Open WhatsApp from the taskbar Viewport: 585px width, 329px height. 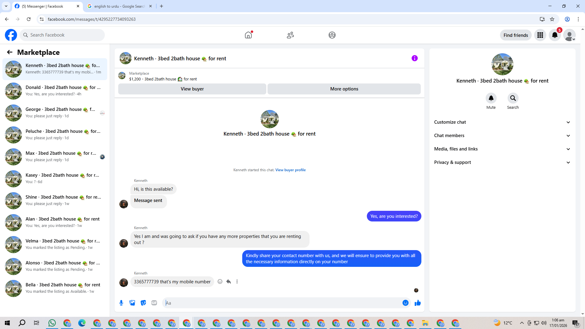pos(52,323)
